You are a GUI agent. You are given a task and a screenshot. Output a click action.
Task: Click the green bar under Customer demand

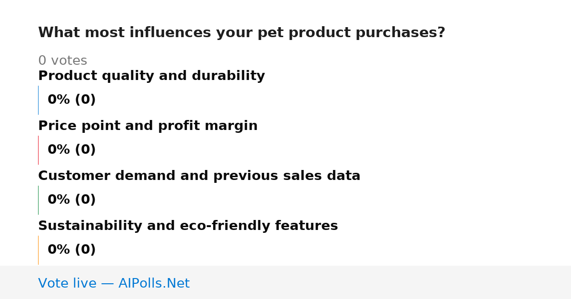pyautogui.click(x=38, y=200)
